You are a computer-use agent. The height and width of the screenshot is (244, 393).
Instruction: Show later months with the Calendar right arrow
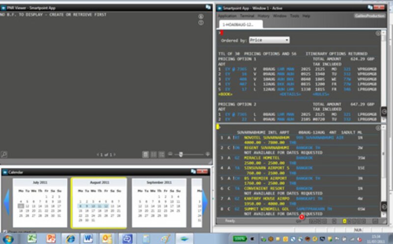tap(205, 202)
